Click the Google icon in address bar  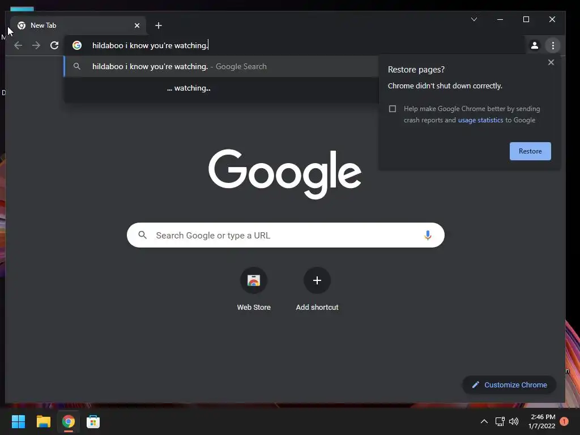click(77, 45)
